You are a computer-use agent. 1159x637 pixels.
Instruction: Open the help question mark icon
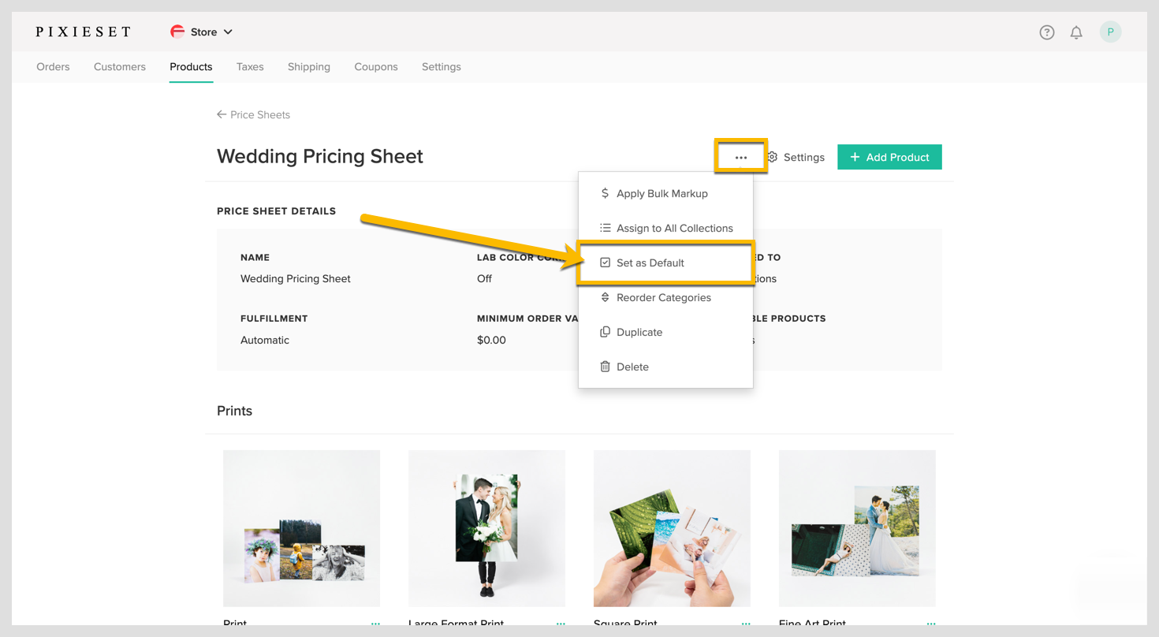(1046, 32)
